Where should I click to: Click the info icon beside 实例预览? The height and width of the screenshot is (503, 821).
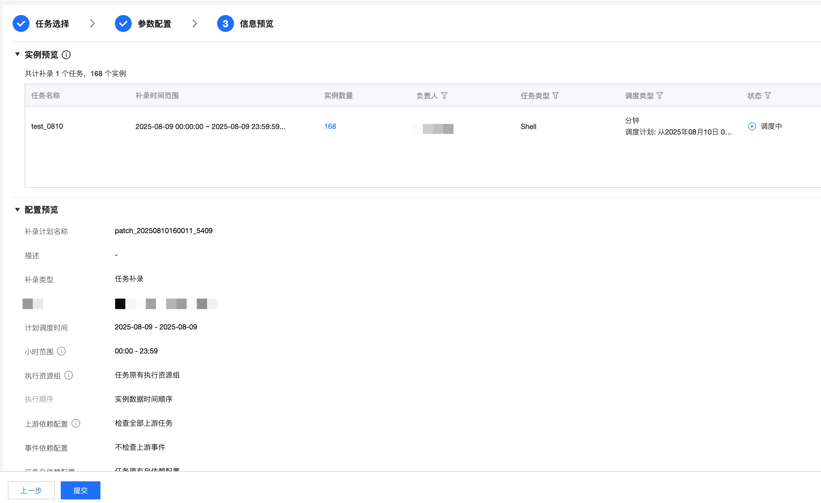coord(66,55)
